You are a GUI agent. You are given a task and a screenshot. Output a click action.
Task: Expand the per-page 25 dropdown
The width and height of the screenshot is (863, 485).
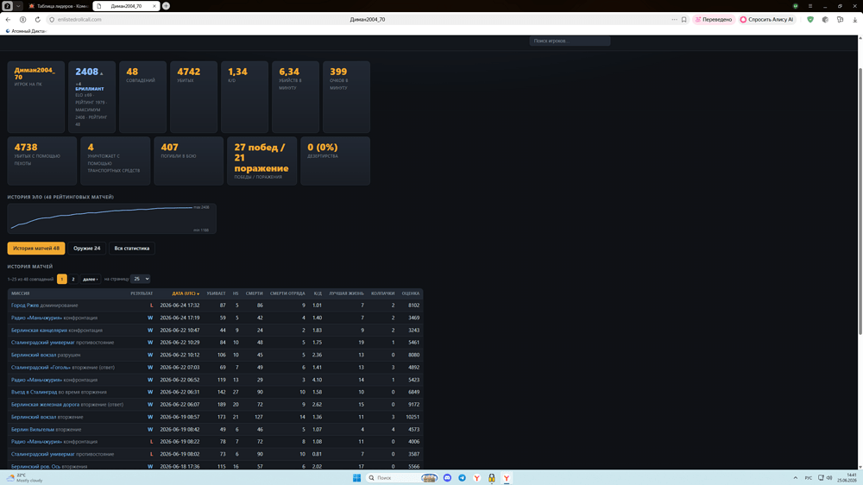pyautogui.click(x=141, y=279)
